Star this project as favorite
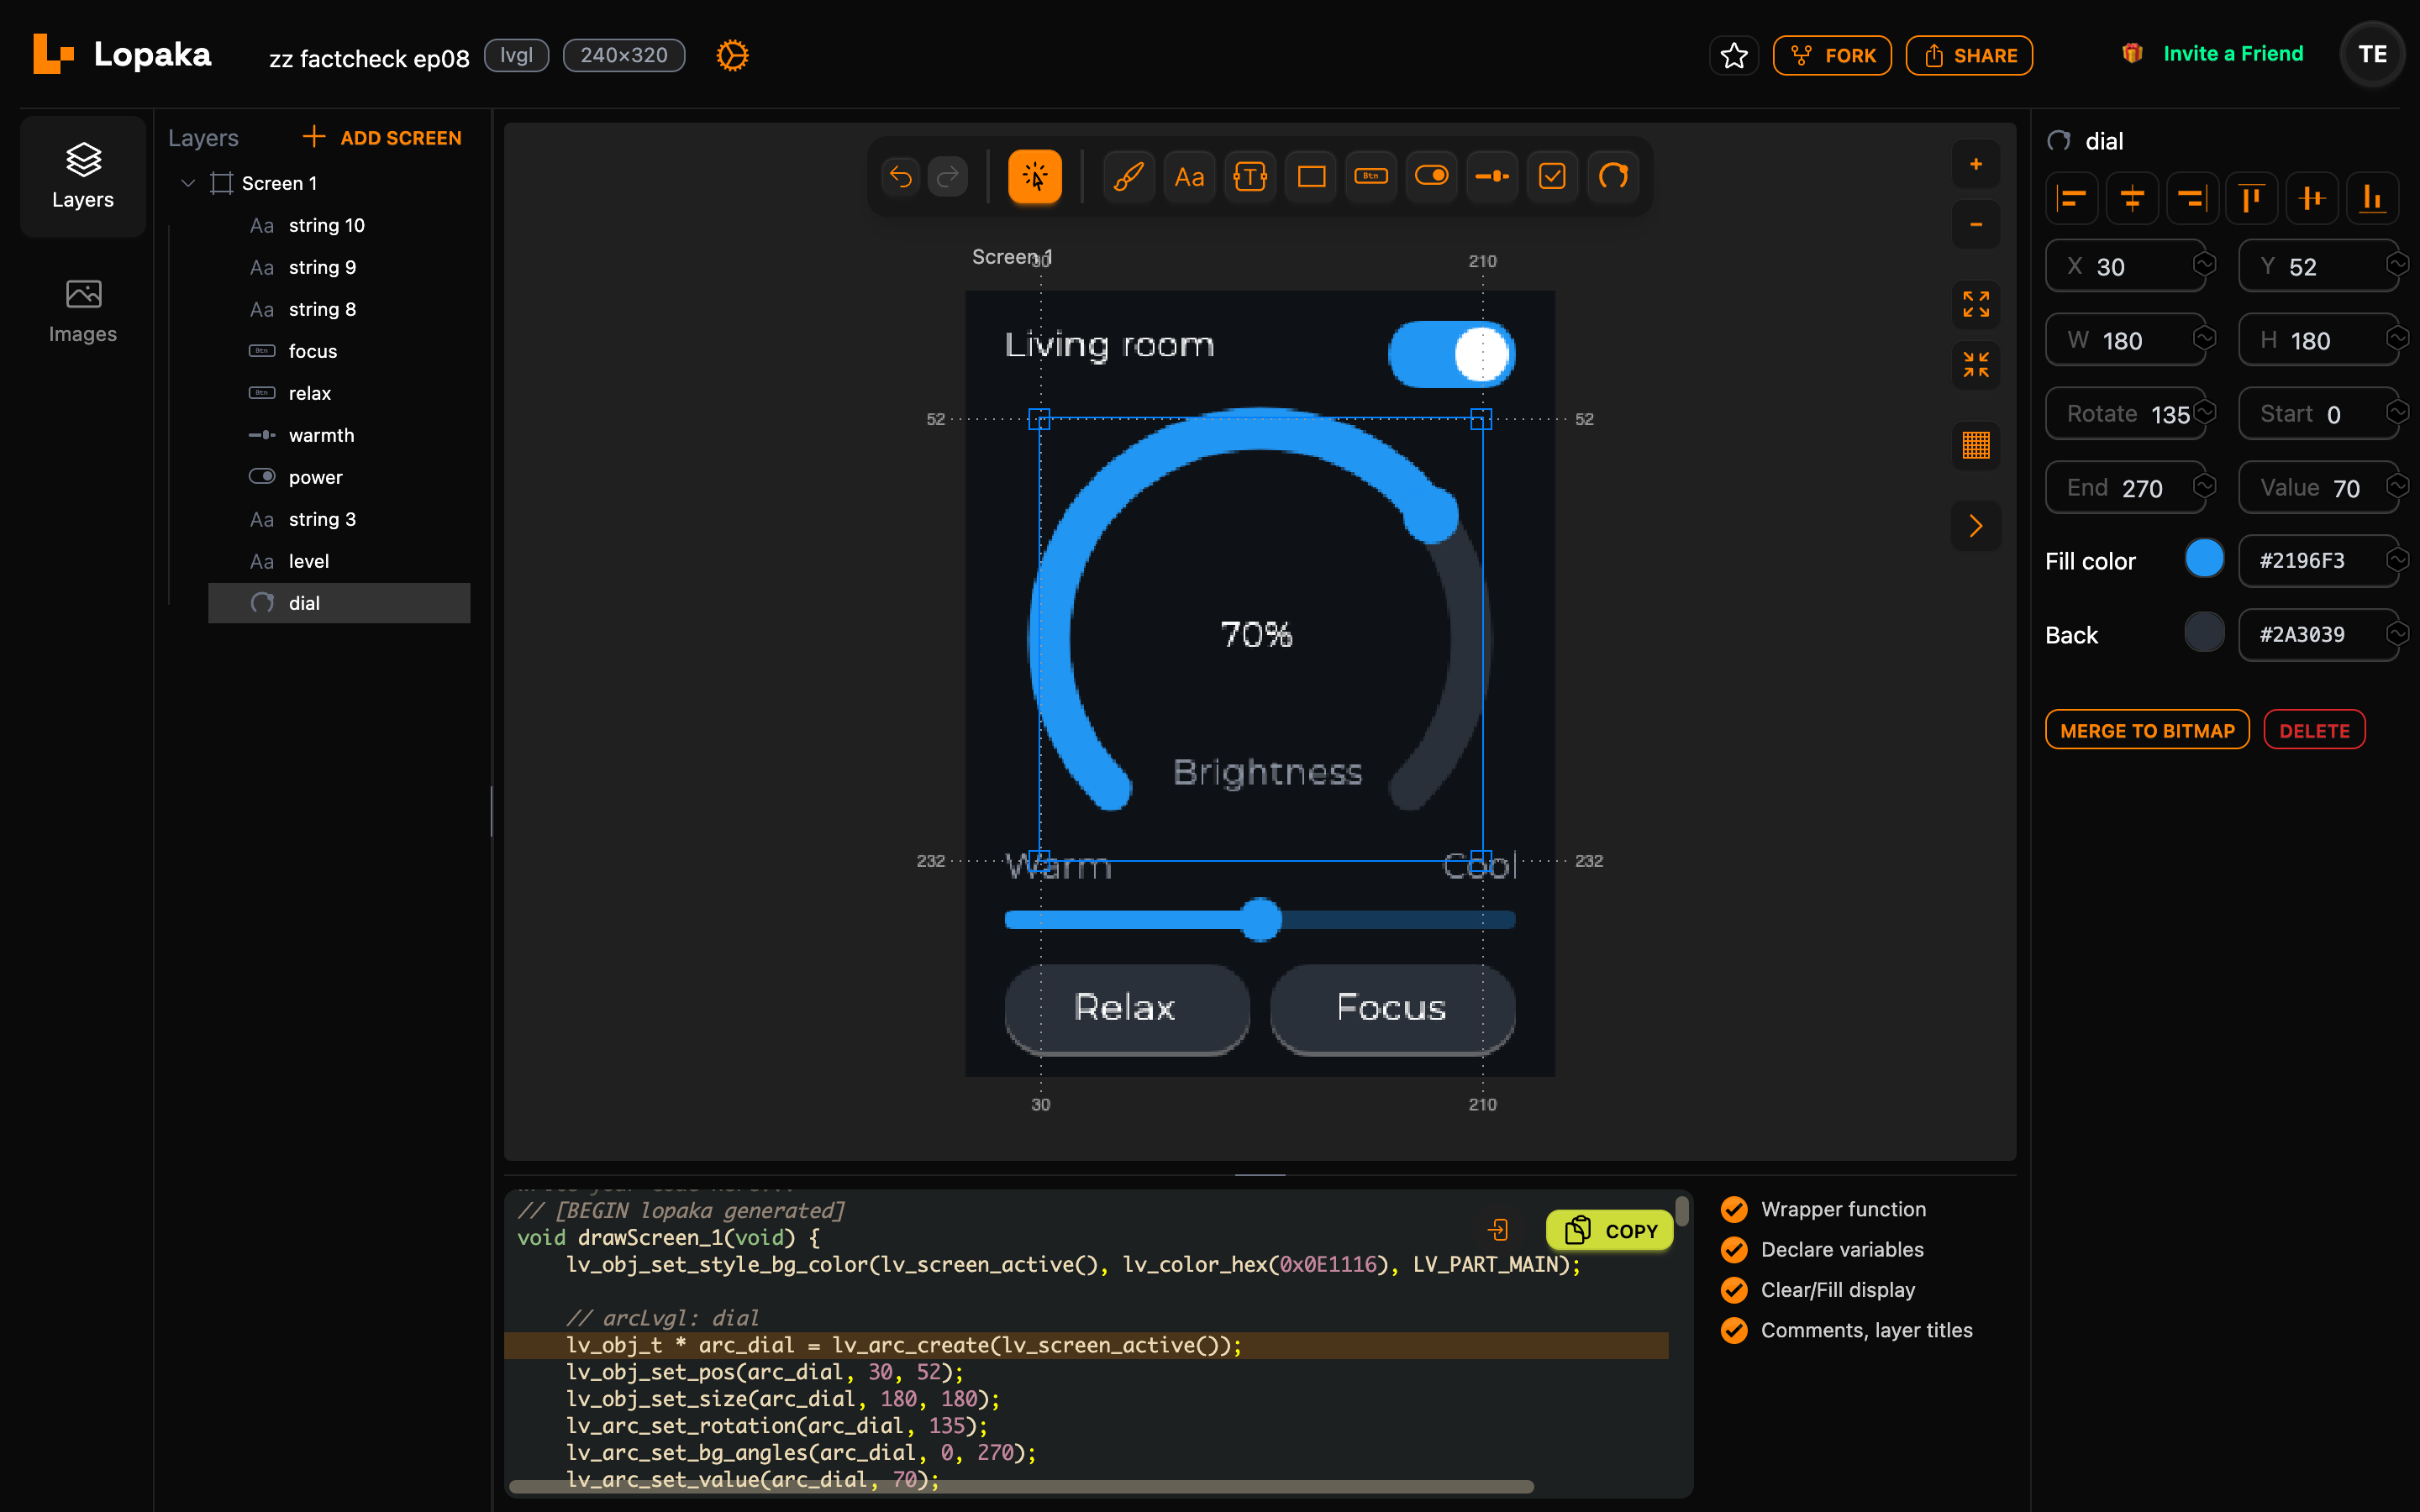The image size is (2420, 1512). (x=1734, y=55)
